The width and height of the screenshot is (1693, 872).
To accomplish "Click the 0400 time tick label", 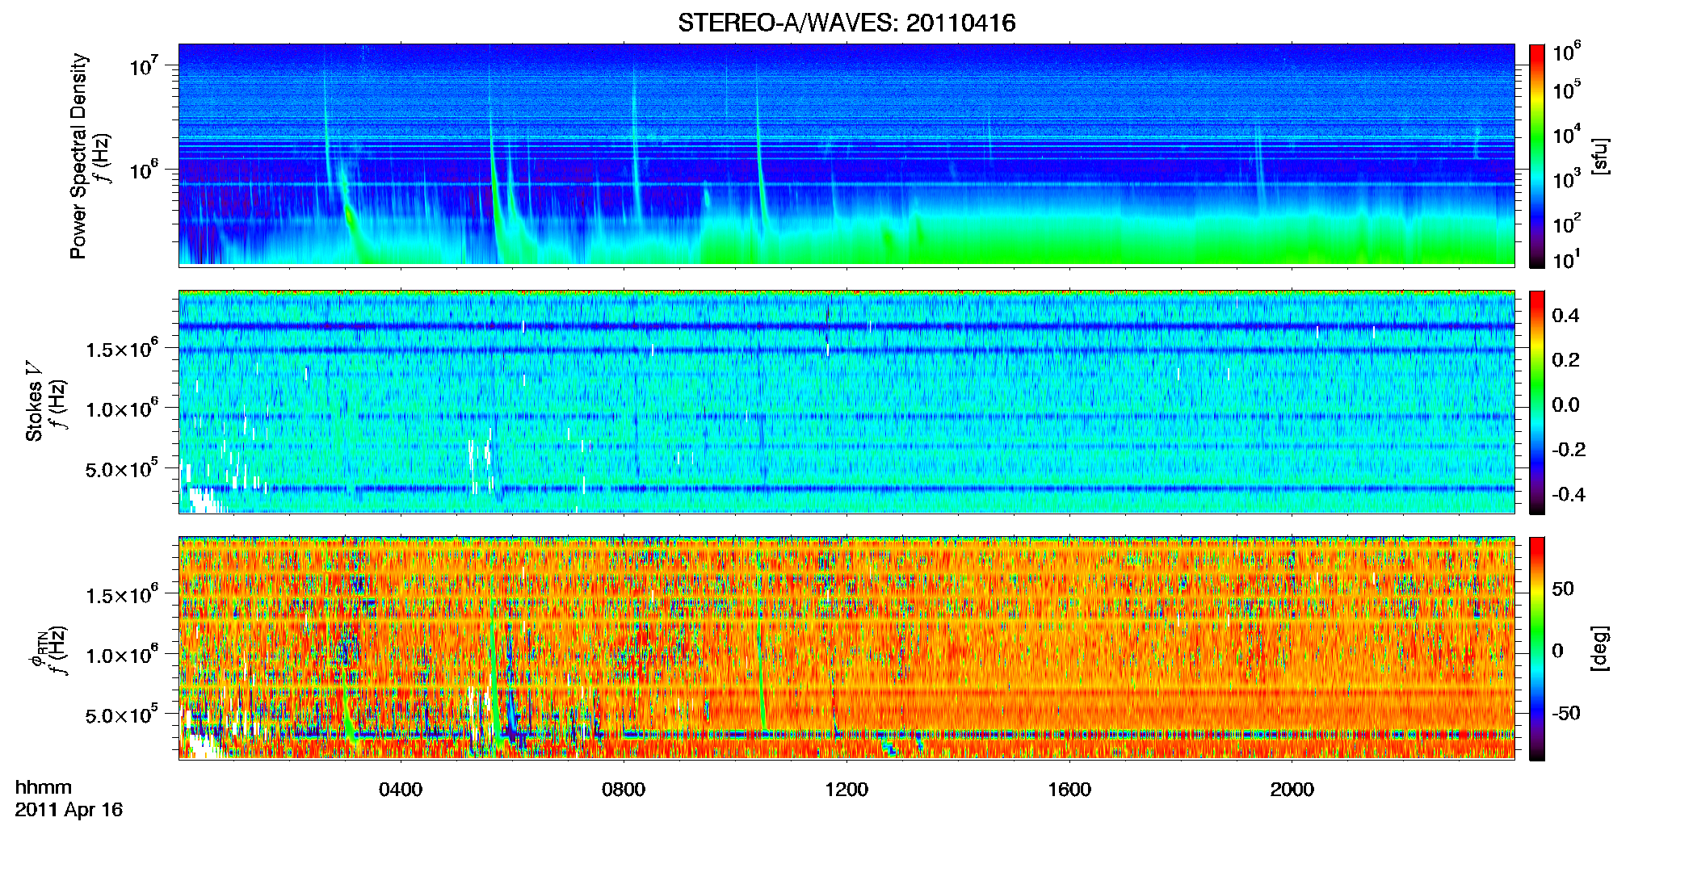I will pos(401,790).
